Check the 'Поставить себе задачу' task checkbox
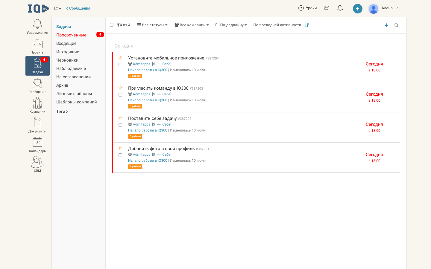 [x=120, y=125]
